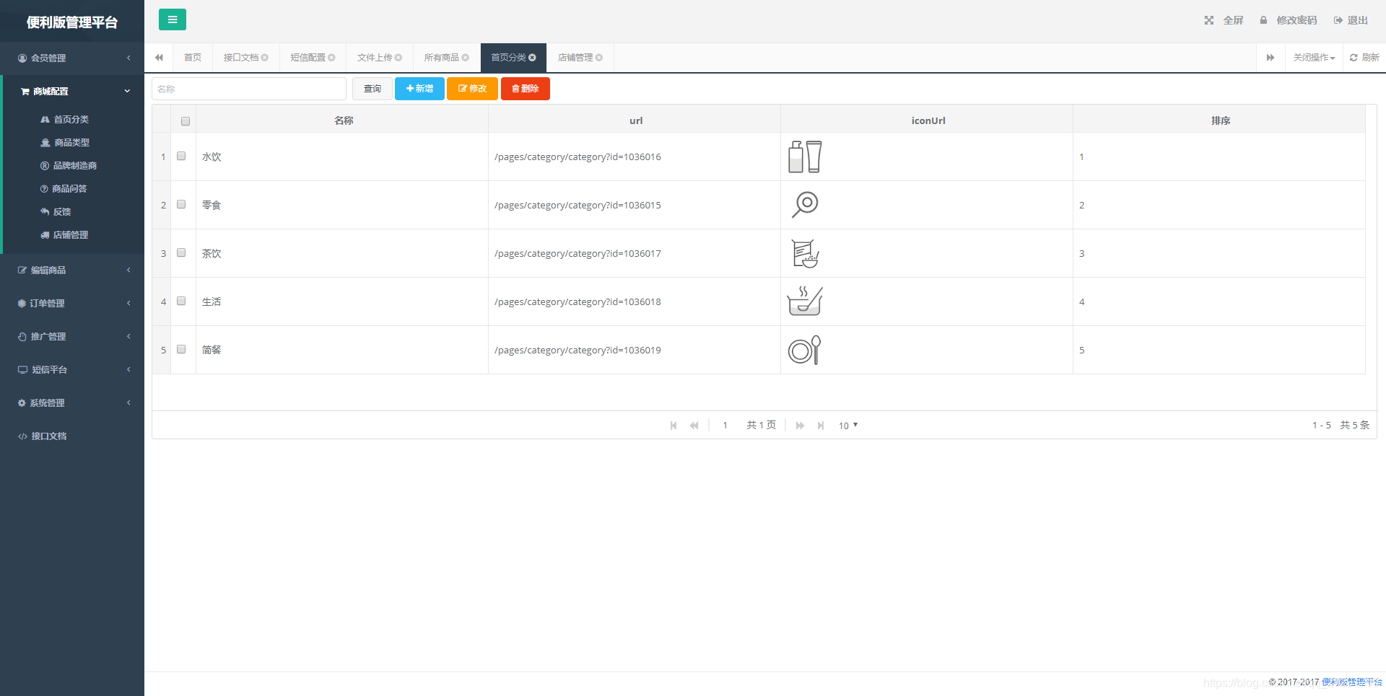Expand the 短信平台 sidebar menu

pyautogui.click(x=72, y=369)
